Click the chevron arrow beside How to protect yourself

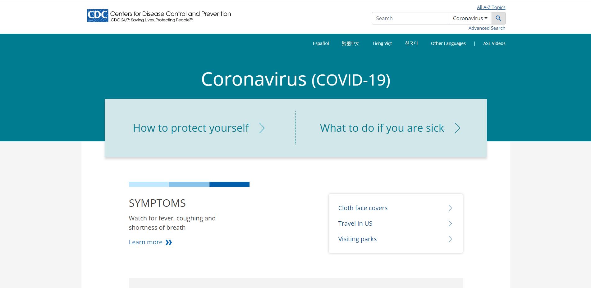click(x=262, y=128)
